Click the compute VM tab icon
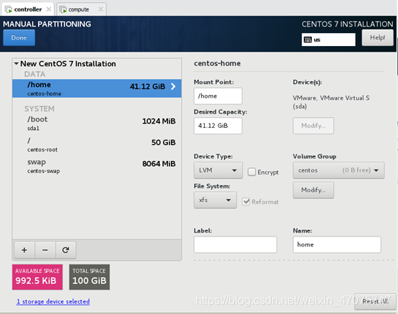 [63, 9]
